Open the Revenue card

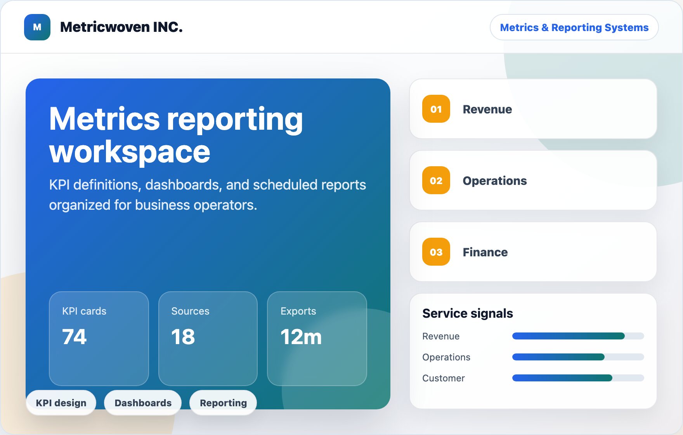[x=533, y=109]
